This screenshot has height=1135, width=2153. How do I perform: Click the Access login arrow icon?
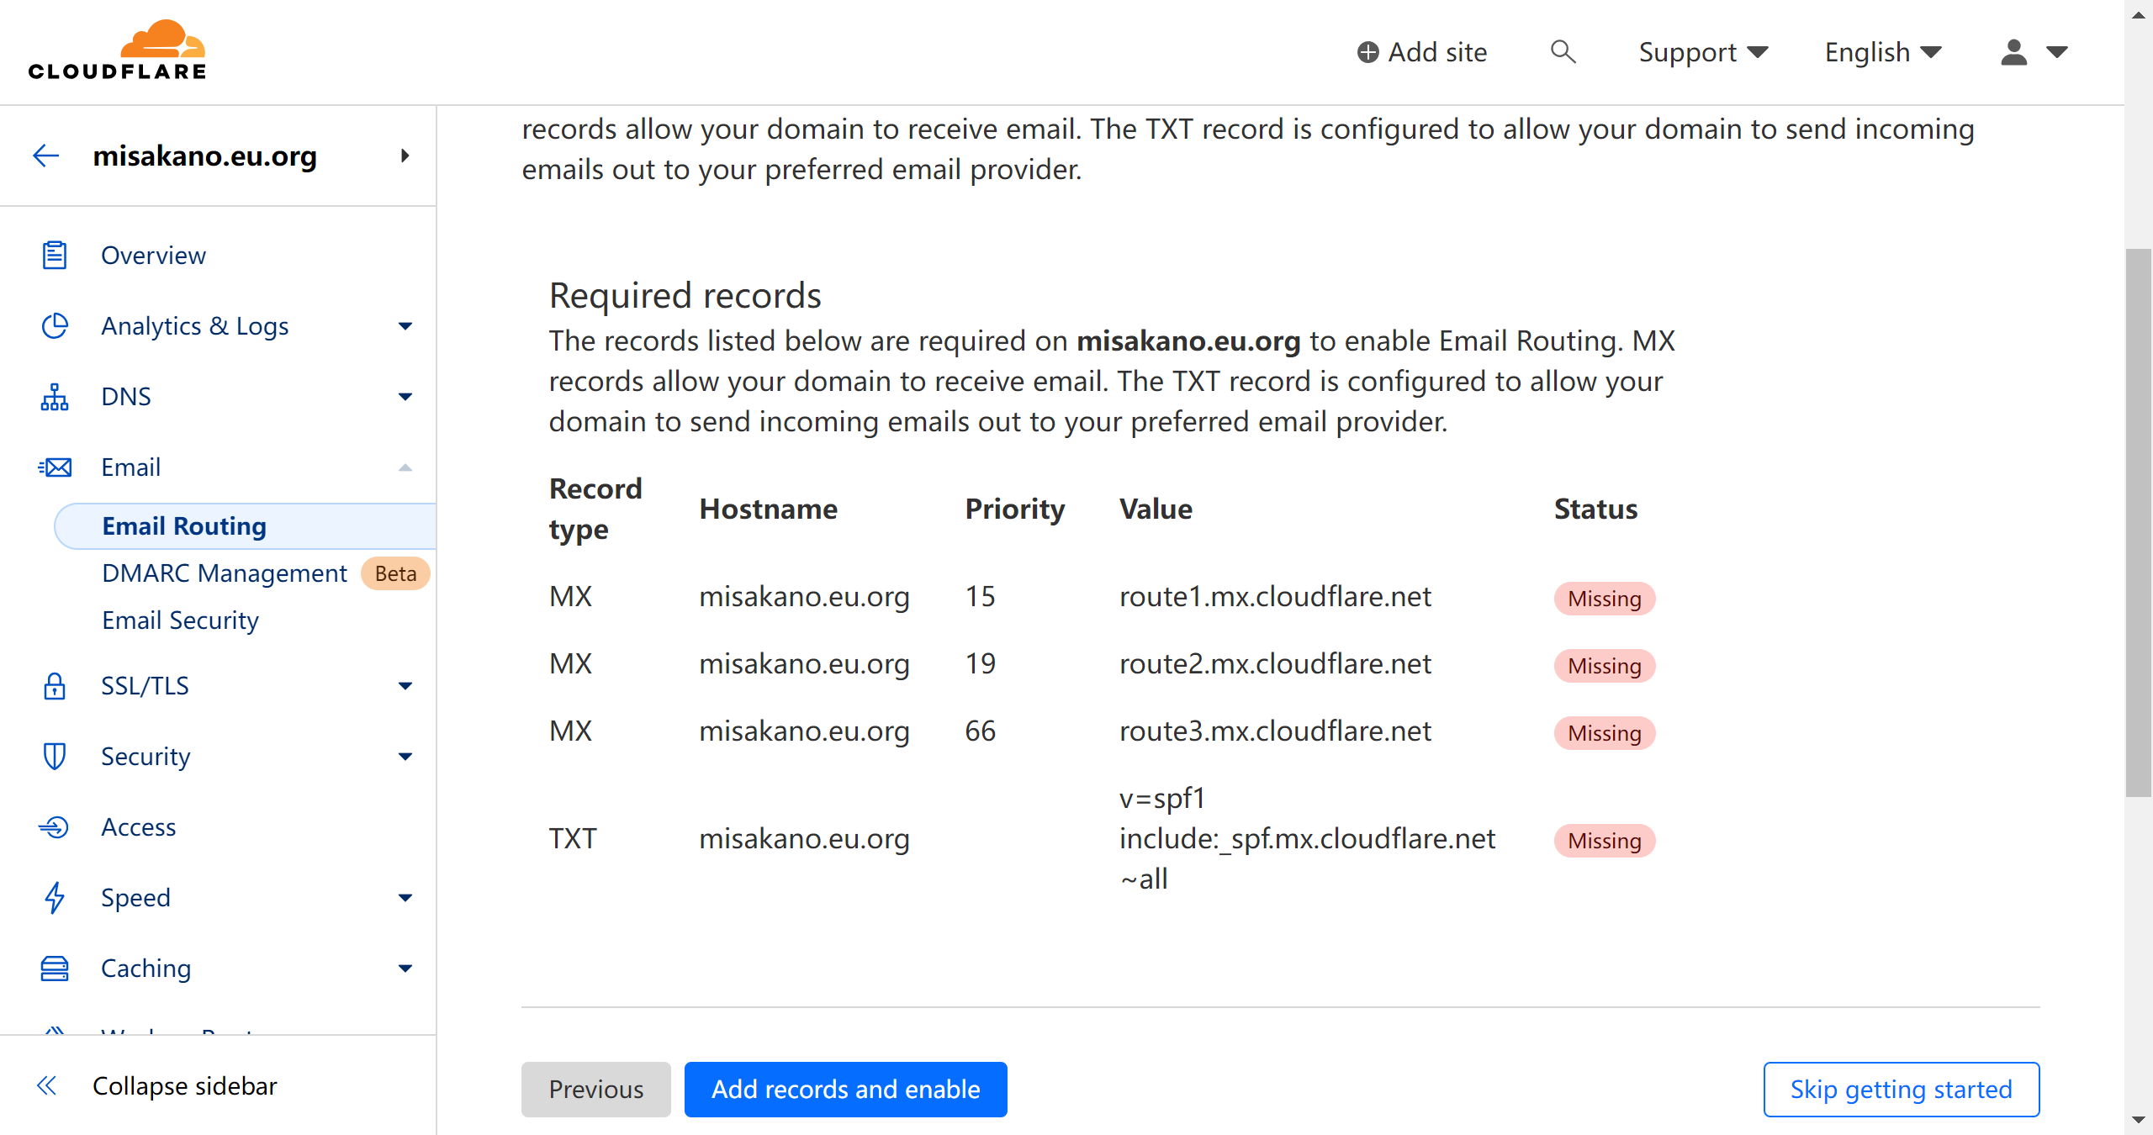[55, 826]
